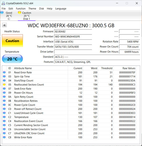This screenshot has width=142, height=146.
Task: Click raw value 0000000000C3
Action: 127,85
